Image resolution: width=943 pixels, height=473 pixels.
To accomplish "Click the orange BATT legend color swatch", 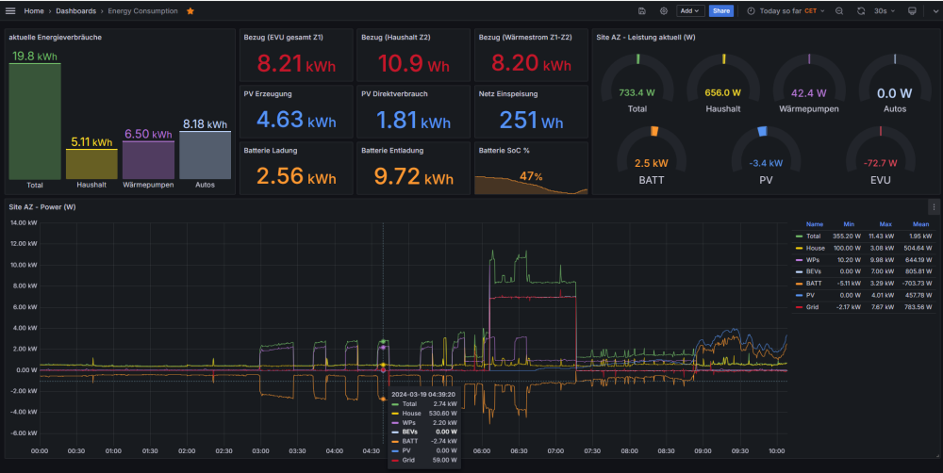I will [x=799, y=283].
